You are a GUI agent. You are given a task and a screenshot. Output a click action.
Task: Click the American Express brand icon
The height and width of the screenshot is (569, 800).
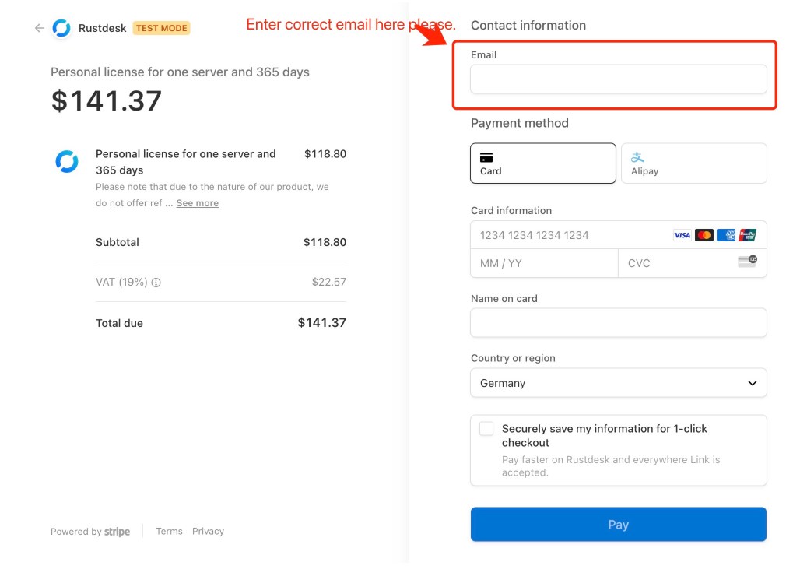(x=726, y=235)
